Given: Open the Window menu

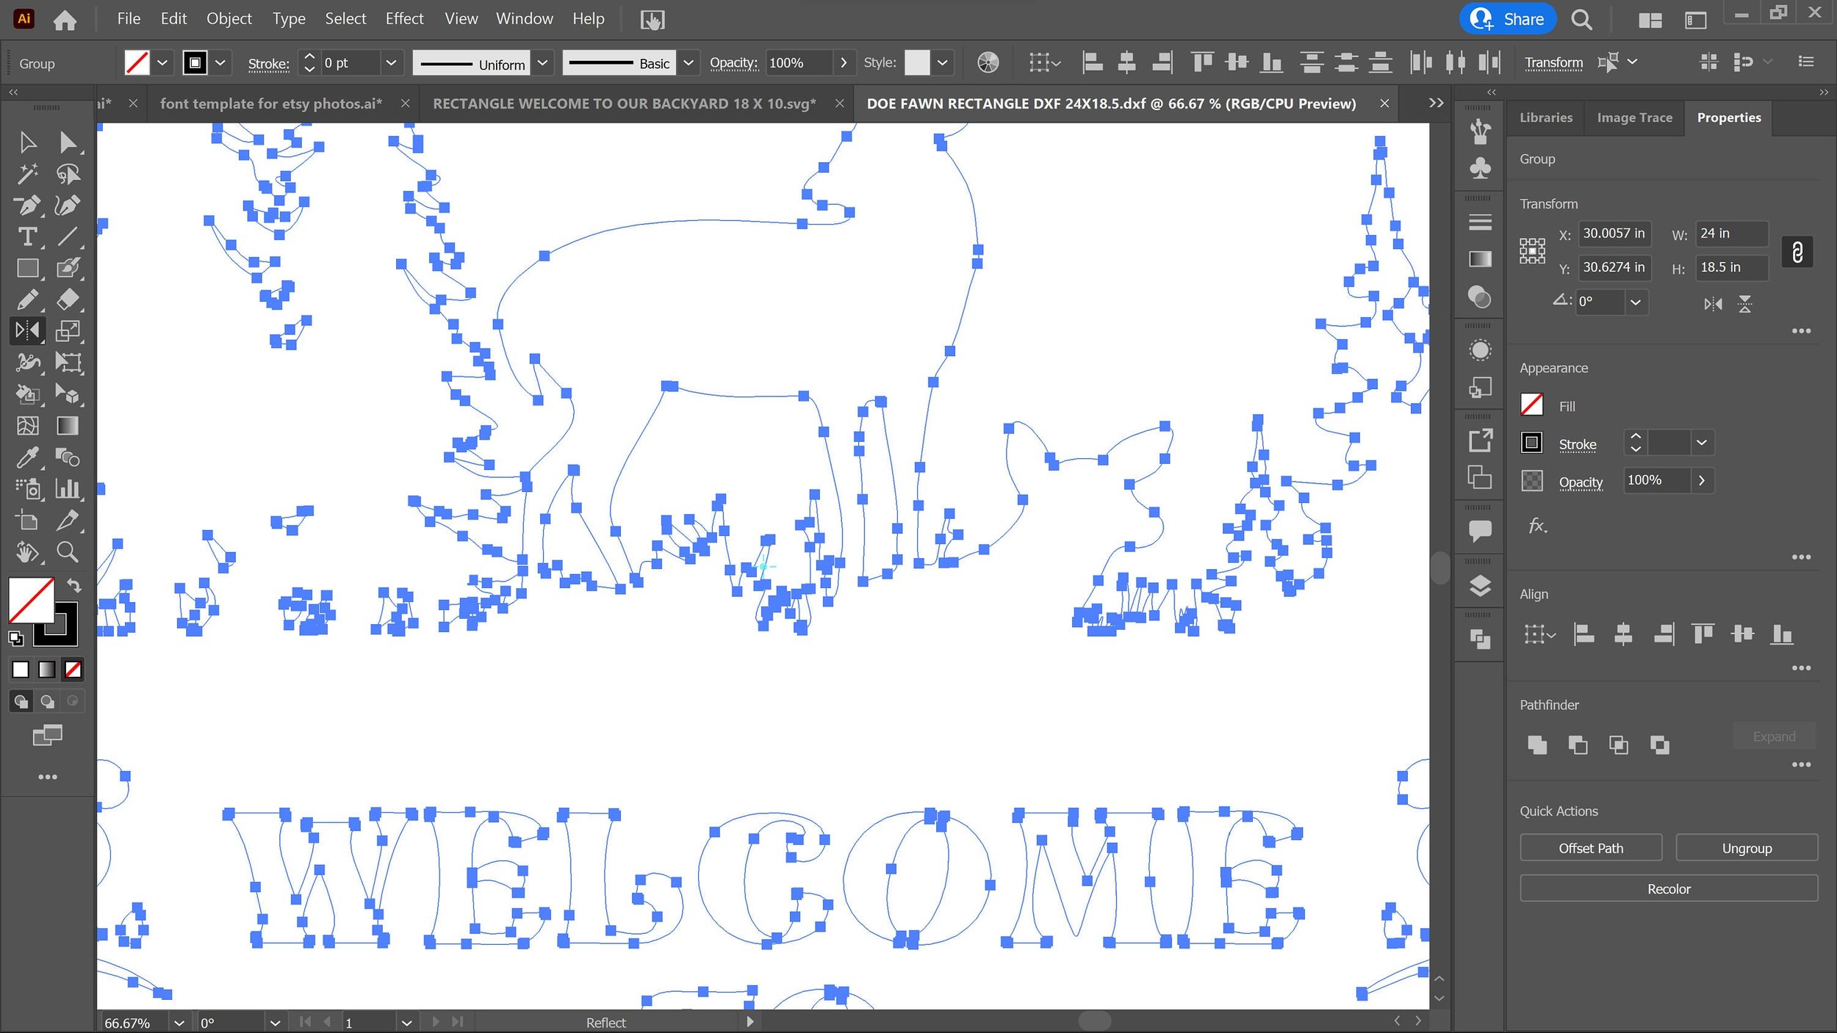Looking at the screenshot, I should 524,18.
